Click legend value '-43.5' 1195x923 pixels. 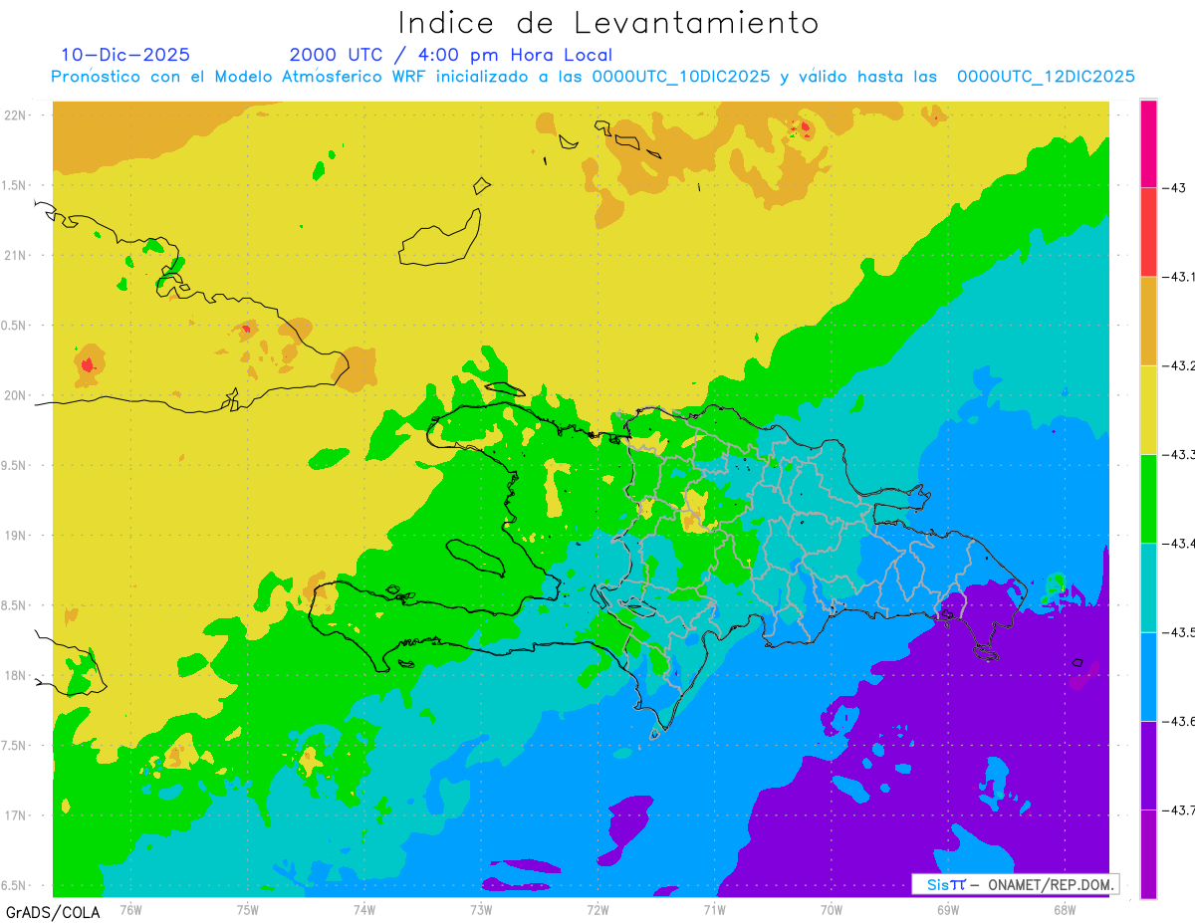click(x=1179, y=632)
